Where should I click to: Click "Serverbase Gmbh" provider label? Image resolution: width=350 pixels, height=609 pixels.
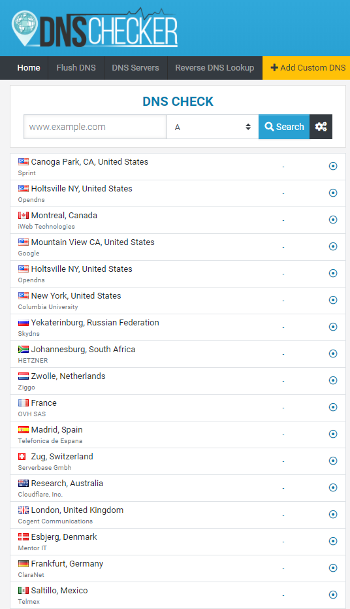(44, 468)
